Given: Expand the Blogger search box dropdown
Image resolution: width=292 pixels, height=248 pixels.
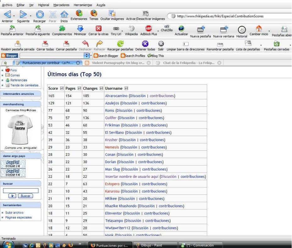Looking at the screenshot, I should point(87,56).
